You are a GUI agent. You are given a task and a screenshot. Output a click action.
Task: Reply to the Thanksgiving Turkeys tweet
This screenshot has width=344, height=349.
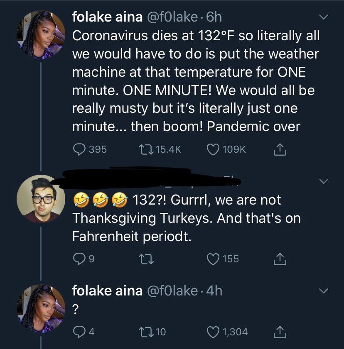(x=79, y=259)
